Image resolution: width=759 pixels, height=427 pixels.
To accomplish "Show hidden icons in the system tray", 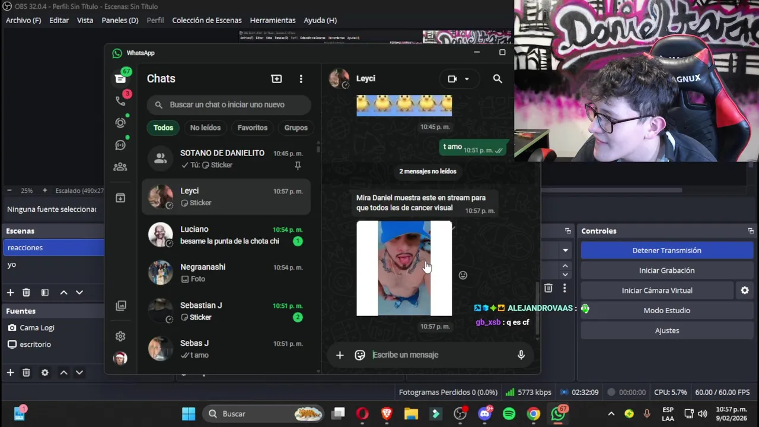I will point(611,414).
